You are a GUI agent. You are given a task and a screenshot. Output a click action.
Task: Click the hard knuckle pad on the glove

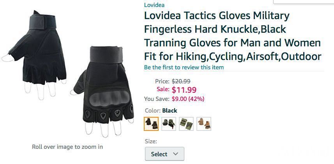point(109,98)
